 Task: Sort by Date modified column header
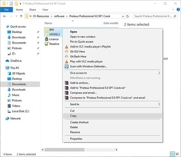coord(111,23)
